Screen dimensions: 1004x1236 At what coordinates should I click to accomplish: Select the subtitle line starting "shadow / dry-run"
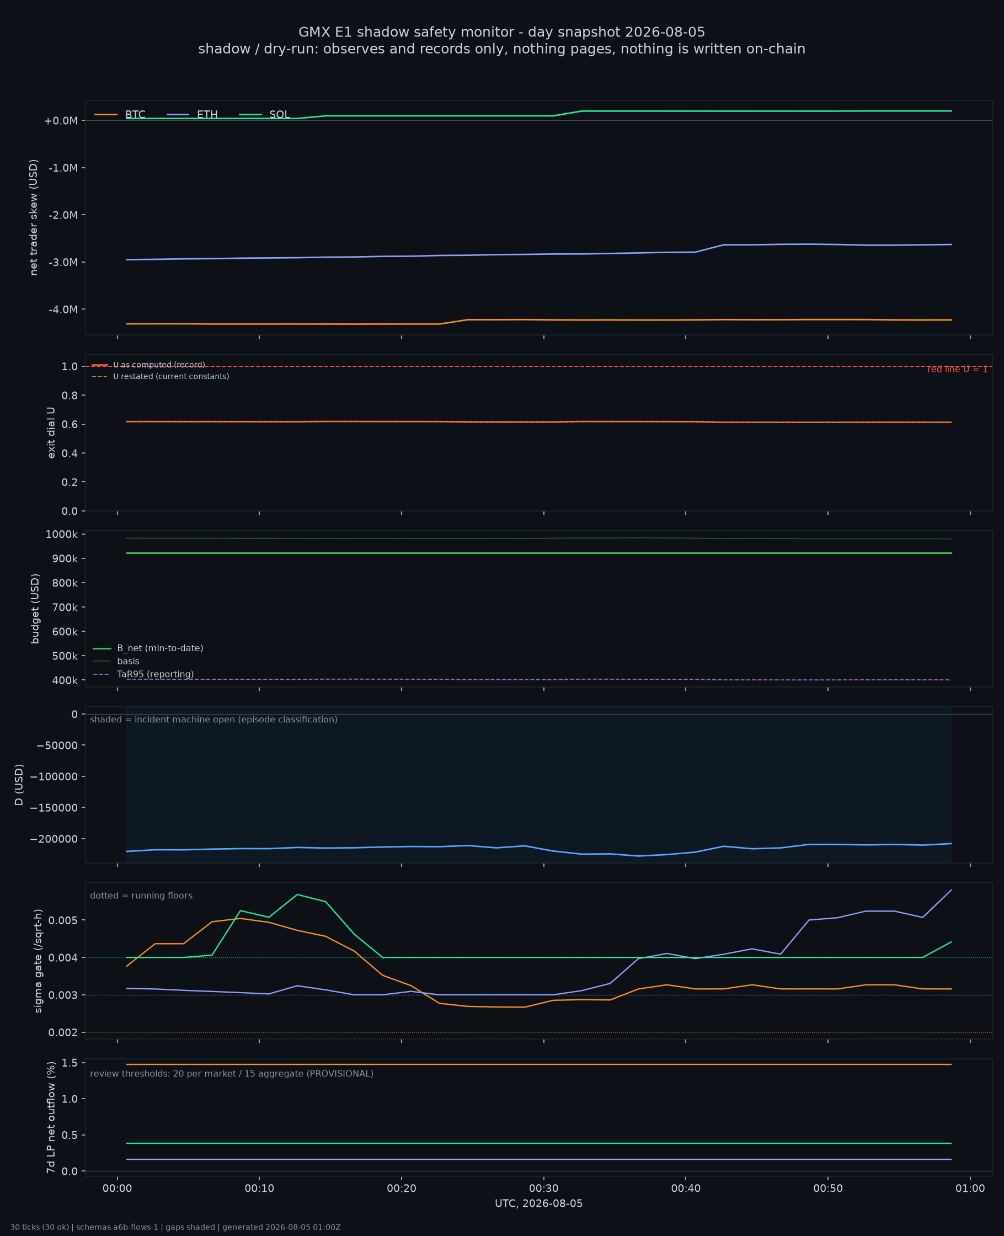(x=502, y=49)
